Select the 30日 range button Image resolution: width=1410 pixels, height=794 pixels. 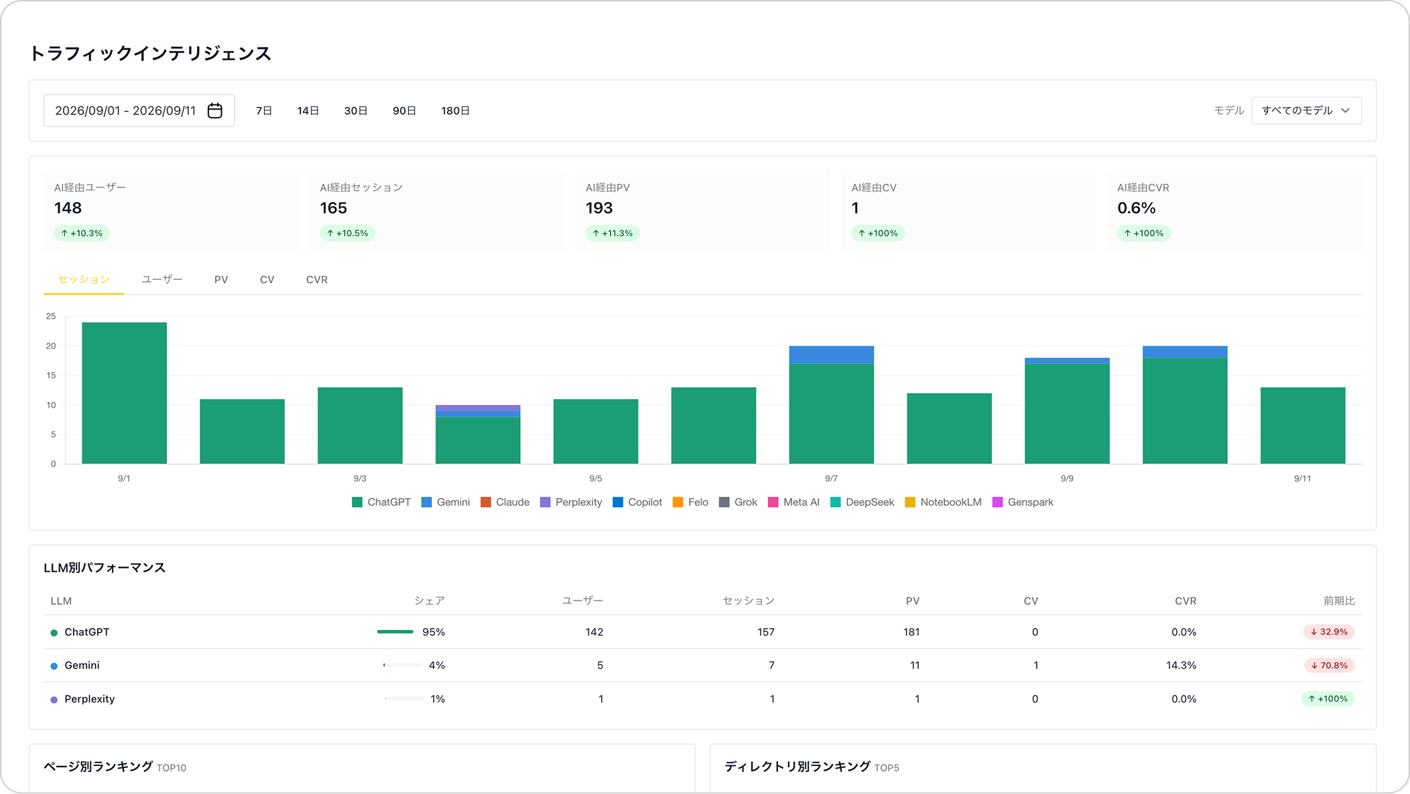click(356, 110)
